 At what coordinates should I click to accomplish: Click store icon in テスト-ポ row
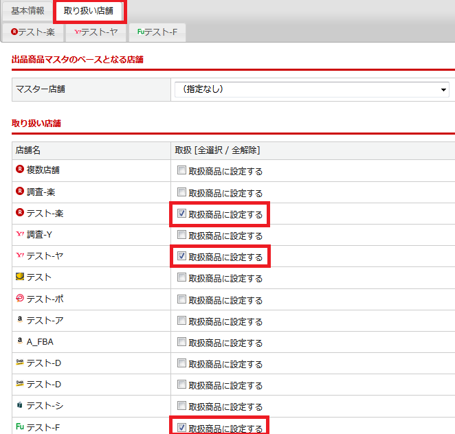[20, 298]
